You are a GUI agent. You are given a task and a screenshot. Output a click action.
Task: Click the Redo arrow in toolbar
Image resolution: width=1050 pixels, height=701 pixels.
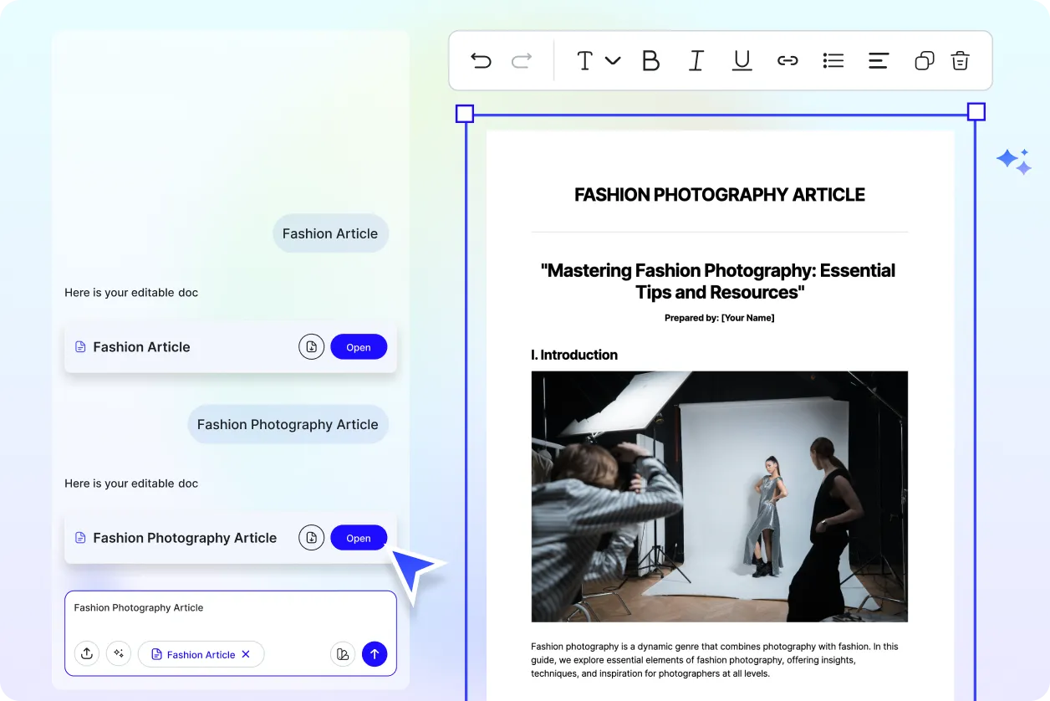[522, 60]
